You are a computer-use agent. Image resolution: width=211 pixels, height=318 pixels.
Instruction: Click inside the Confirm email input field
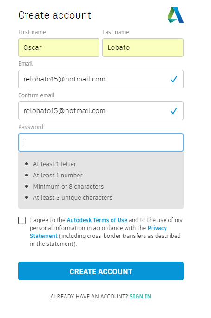coord(101,111)
